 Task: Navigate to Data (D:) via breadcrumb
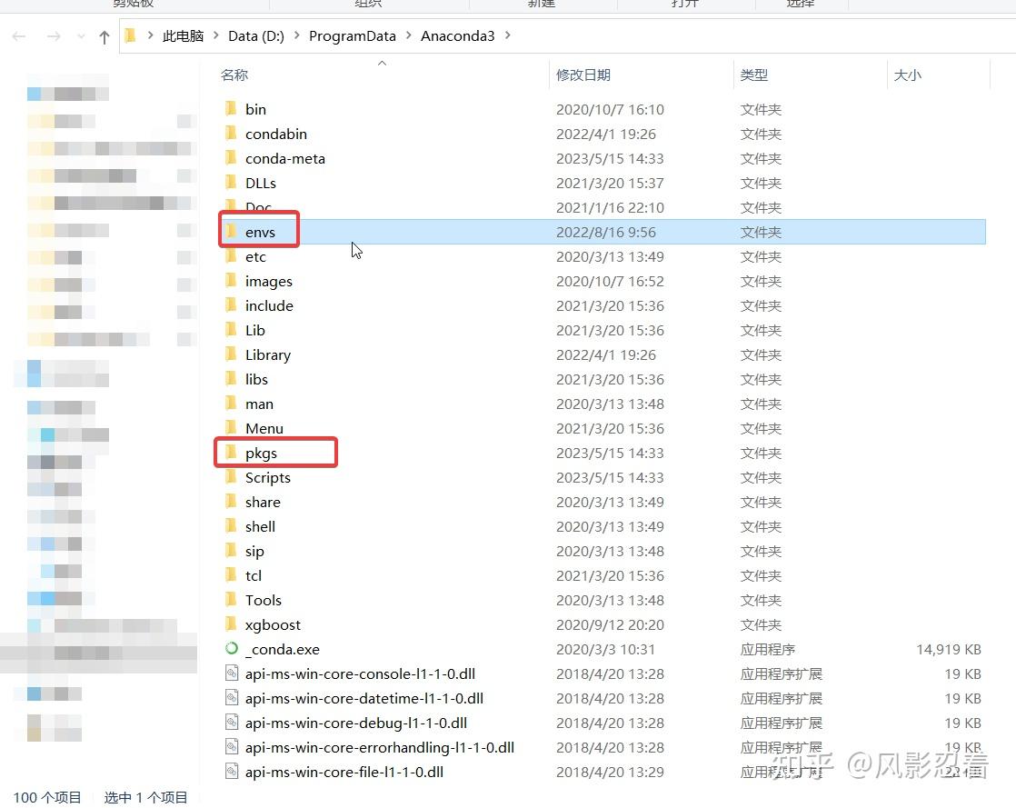255,35
